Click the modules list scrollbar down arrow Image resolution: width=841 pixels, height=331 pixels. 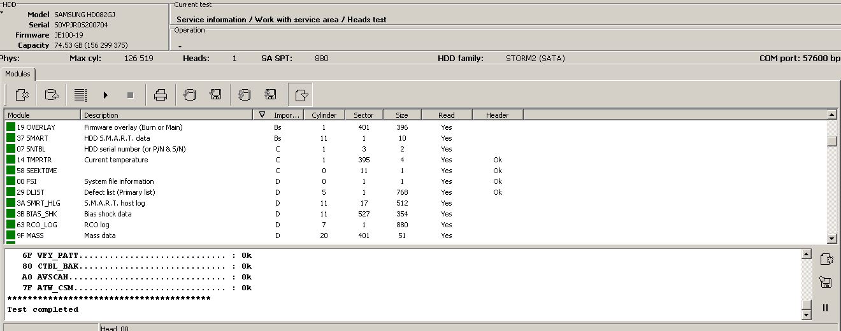(x=831, y=239)
